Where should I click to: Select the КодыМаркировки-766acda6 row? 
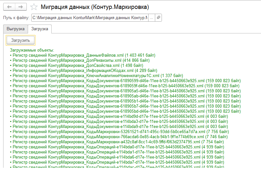(x=119, y=137)
